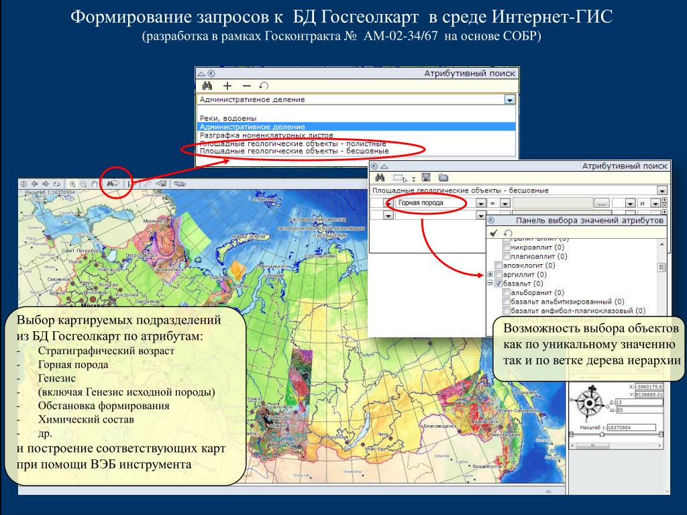Reset attribute values with the undo arrow icon

point(509,233)
